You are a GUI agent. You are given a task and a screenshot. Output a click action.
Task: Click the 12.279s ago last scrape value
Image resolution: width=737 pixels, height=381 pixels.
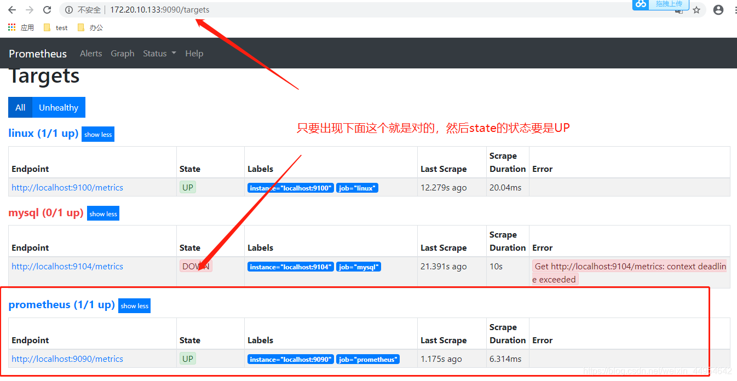[x=444, y=188]
